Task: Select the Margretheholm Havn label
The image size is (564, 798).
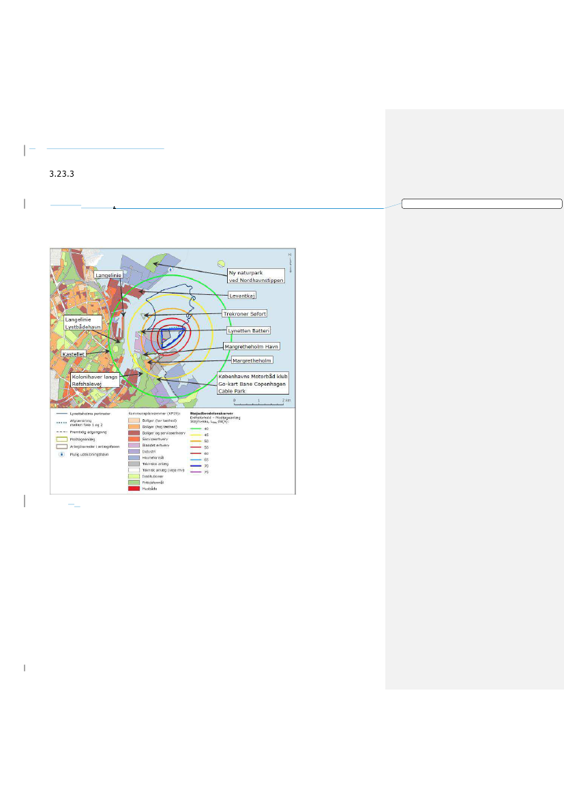Action: [x=251, y=347]
